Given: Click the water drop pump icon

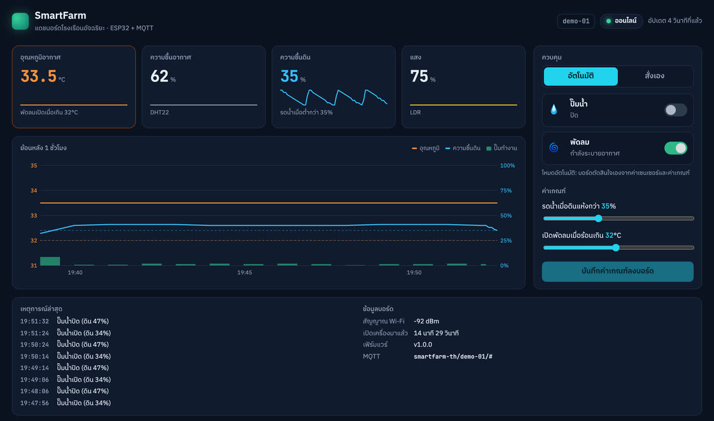Looking at the screenshot, I should tap(554, 109).
